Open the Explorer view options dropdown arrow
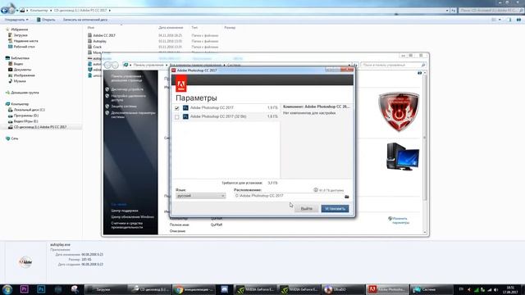 tap(500, 20)
